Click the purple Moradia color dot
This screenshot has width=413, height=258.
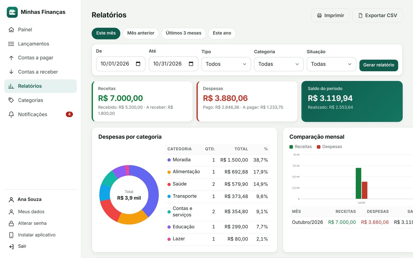(x=169, y=160)
